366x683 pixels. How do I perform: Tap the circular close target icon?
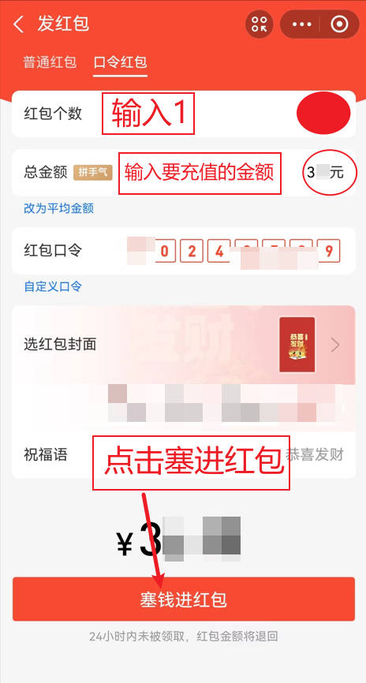(339, 24)
